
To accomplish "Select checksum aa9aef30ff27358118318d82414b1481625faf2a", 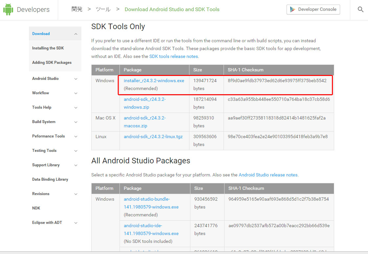I will [x=276, y=118].
